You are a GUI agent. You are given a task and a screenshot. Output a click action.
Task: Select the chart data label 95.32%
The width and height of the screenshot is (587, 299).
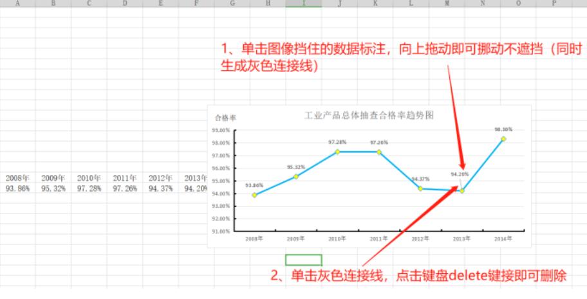pyautogui.click(x=295, y=167)
